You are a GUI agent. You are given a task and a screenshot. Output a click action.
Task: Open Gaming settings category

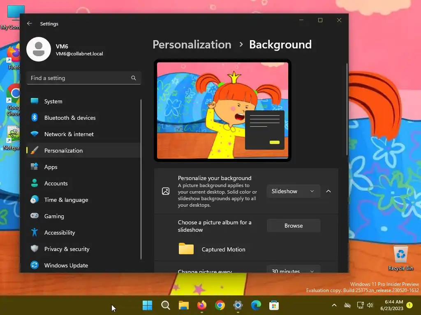[x=83, y=216]
